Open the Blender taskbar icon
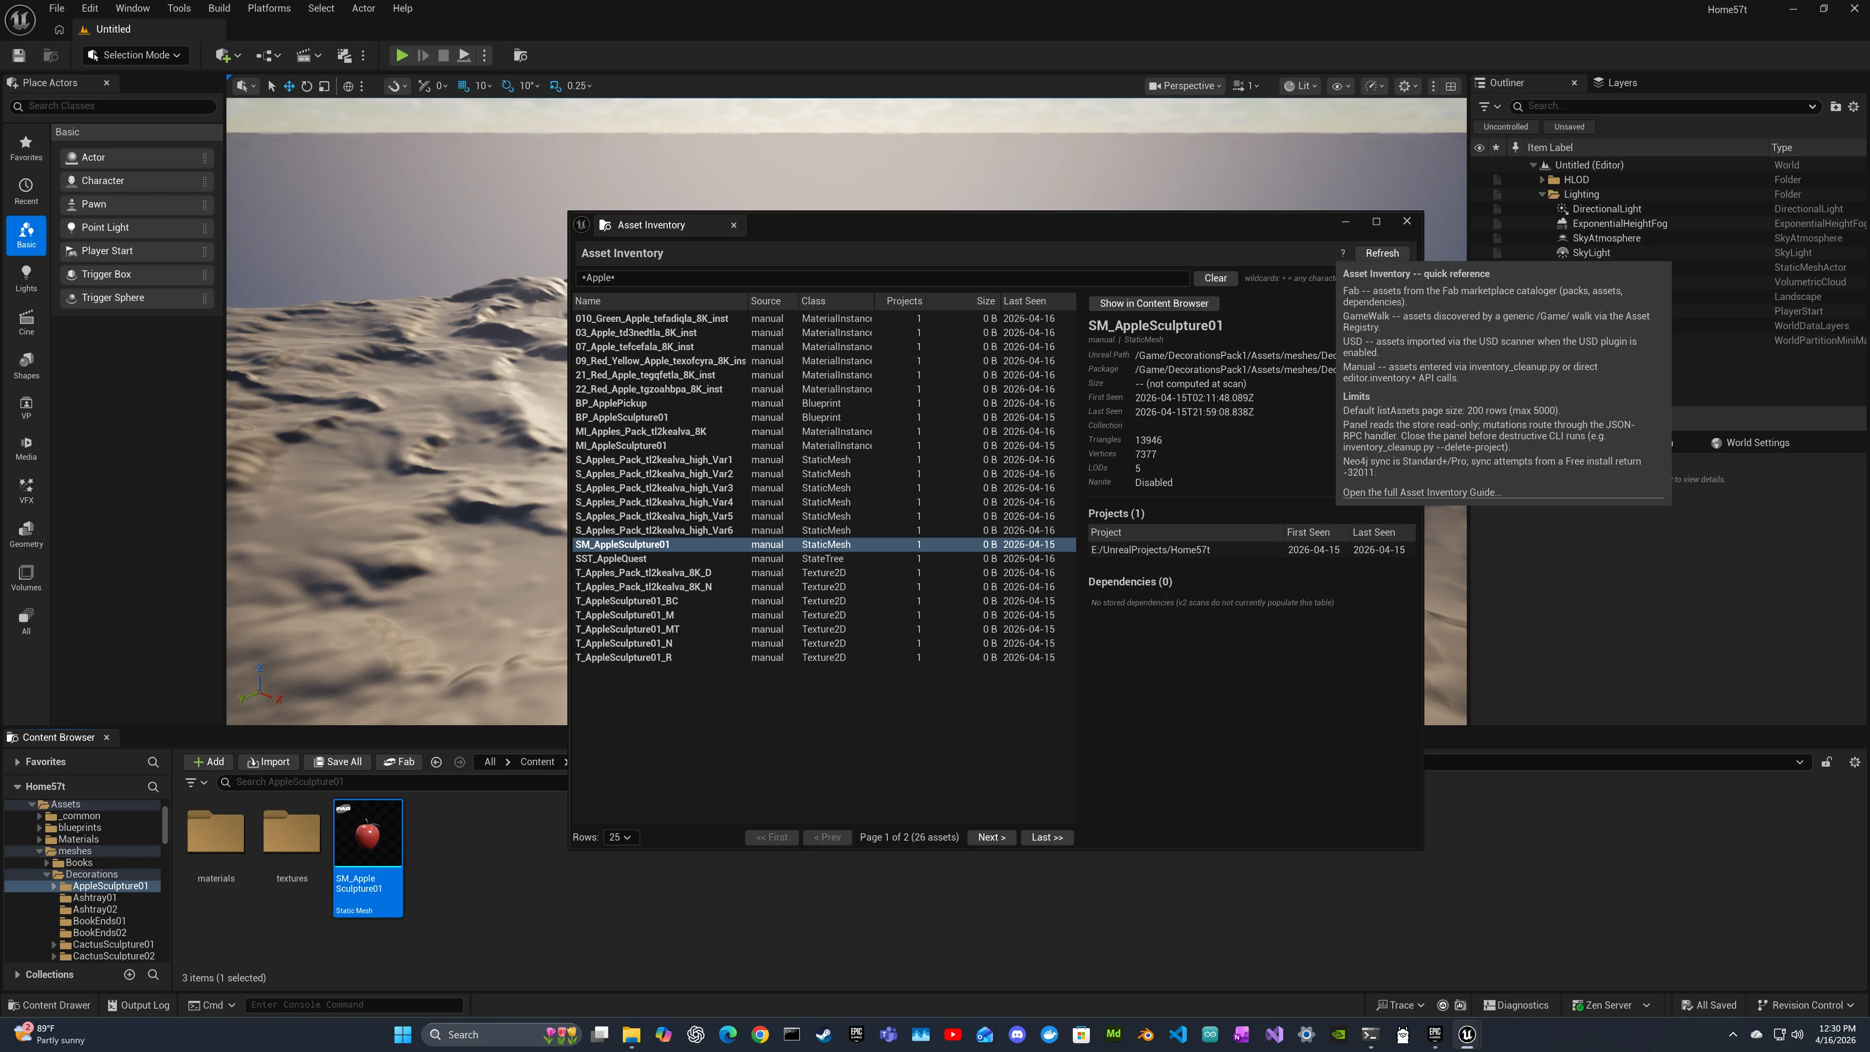 point(1145,1034)
